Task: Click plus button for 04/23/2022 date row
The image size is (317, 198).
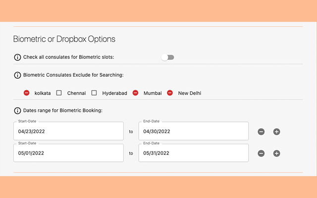Action: pyautogui.click(x=277, y=132)
